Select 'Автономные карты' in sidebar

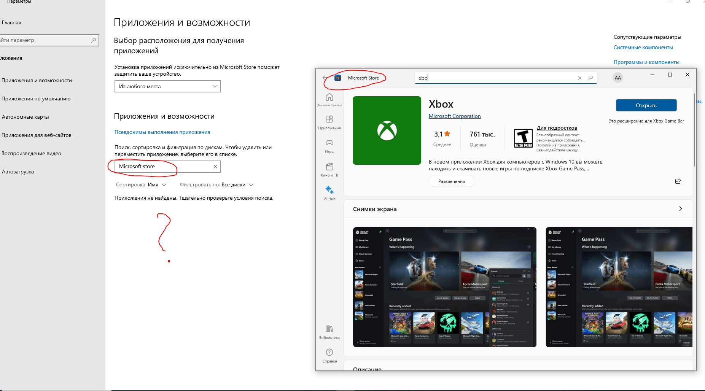click(25, 117)
